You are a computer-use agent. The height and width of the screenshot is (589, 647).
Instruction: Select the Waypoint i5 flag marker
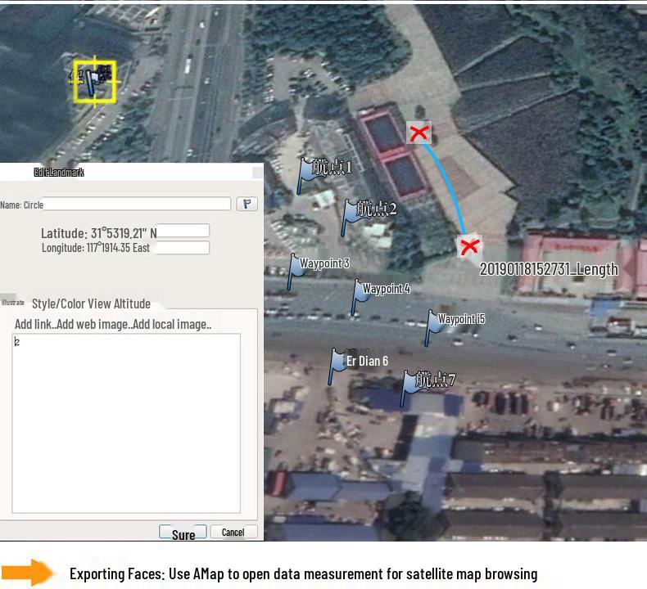432,328
